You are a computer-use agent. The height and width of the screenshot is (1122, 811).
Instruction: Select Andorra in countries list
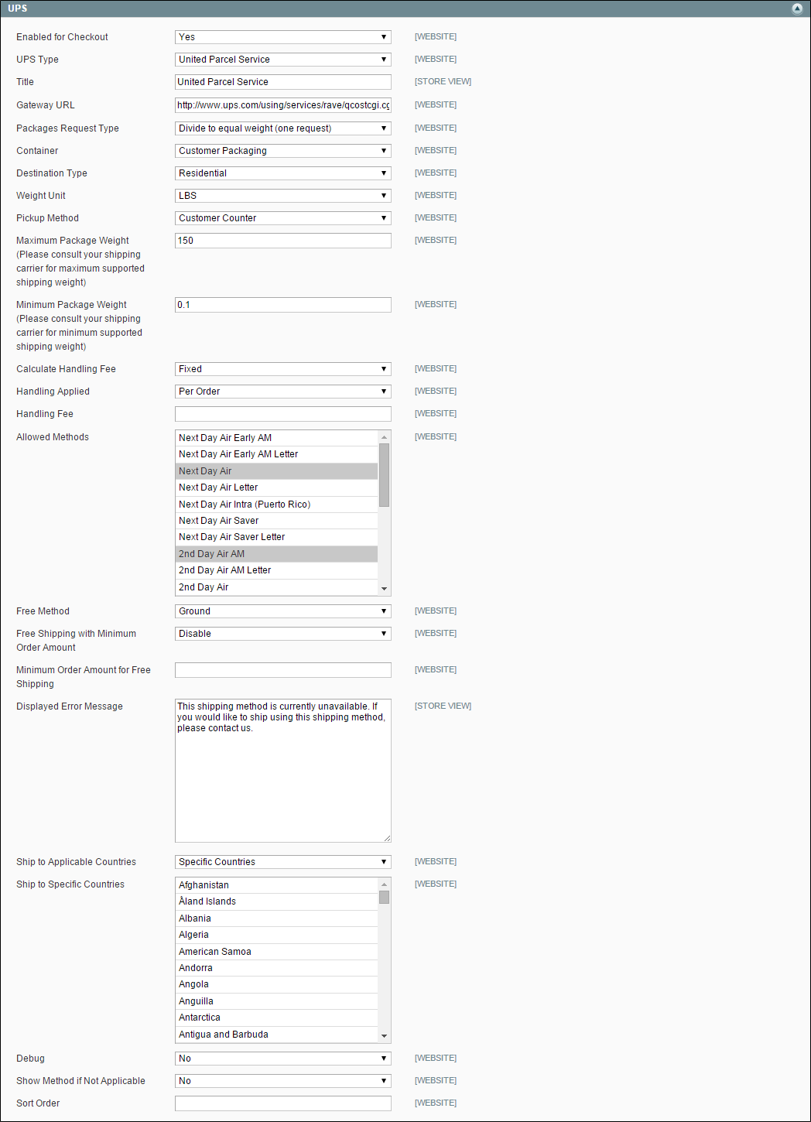pyautogui.click(x=277, y=968)
